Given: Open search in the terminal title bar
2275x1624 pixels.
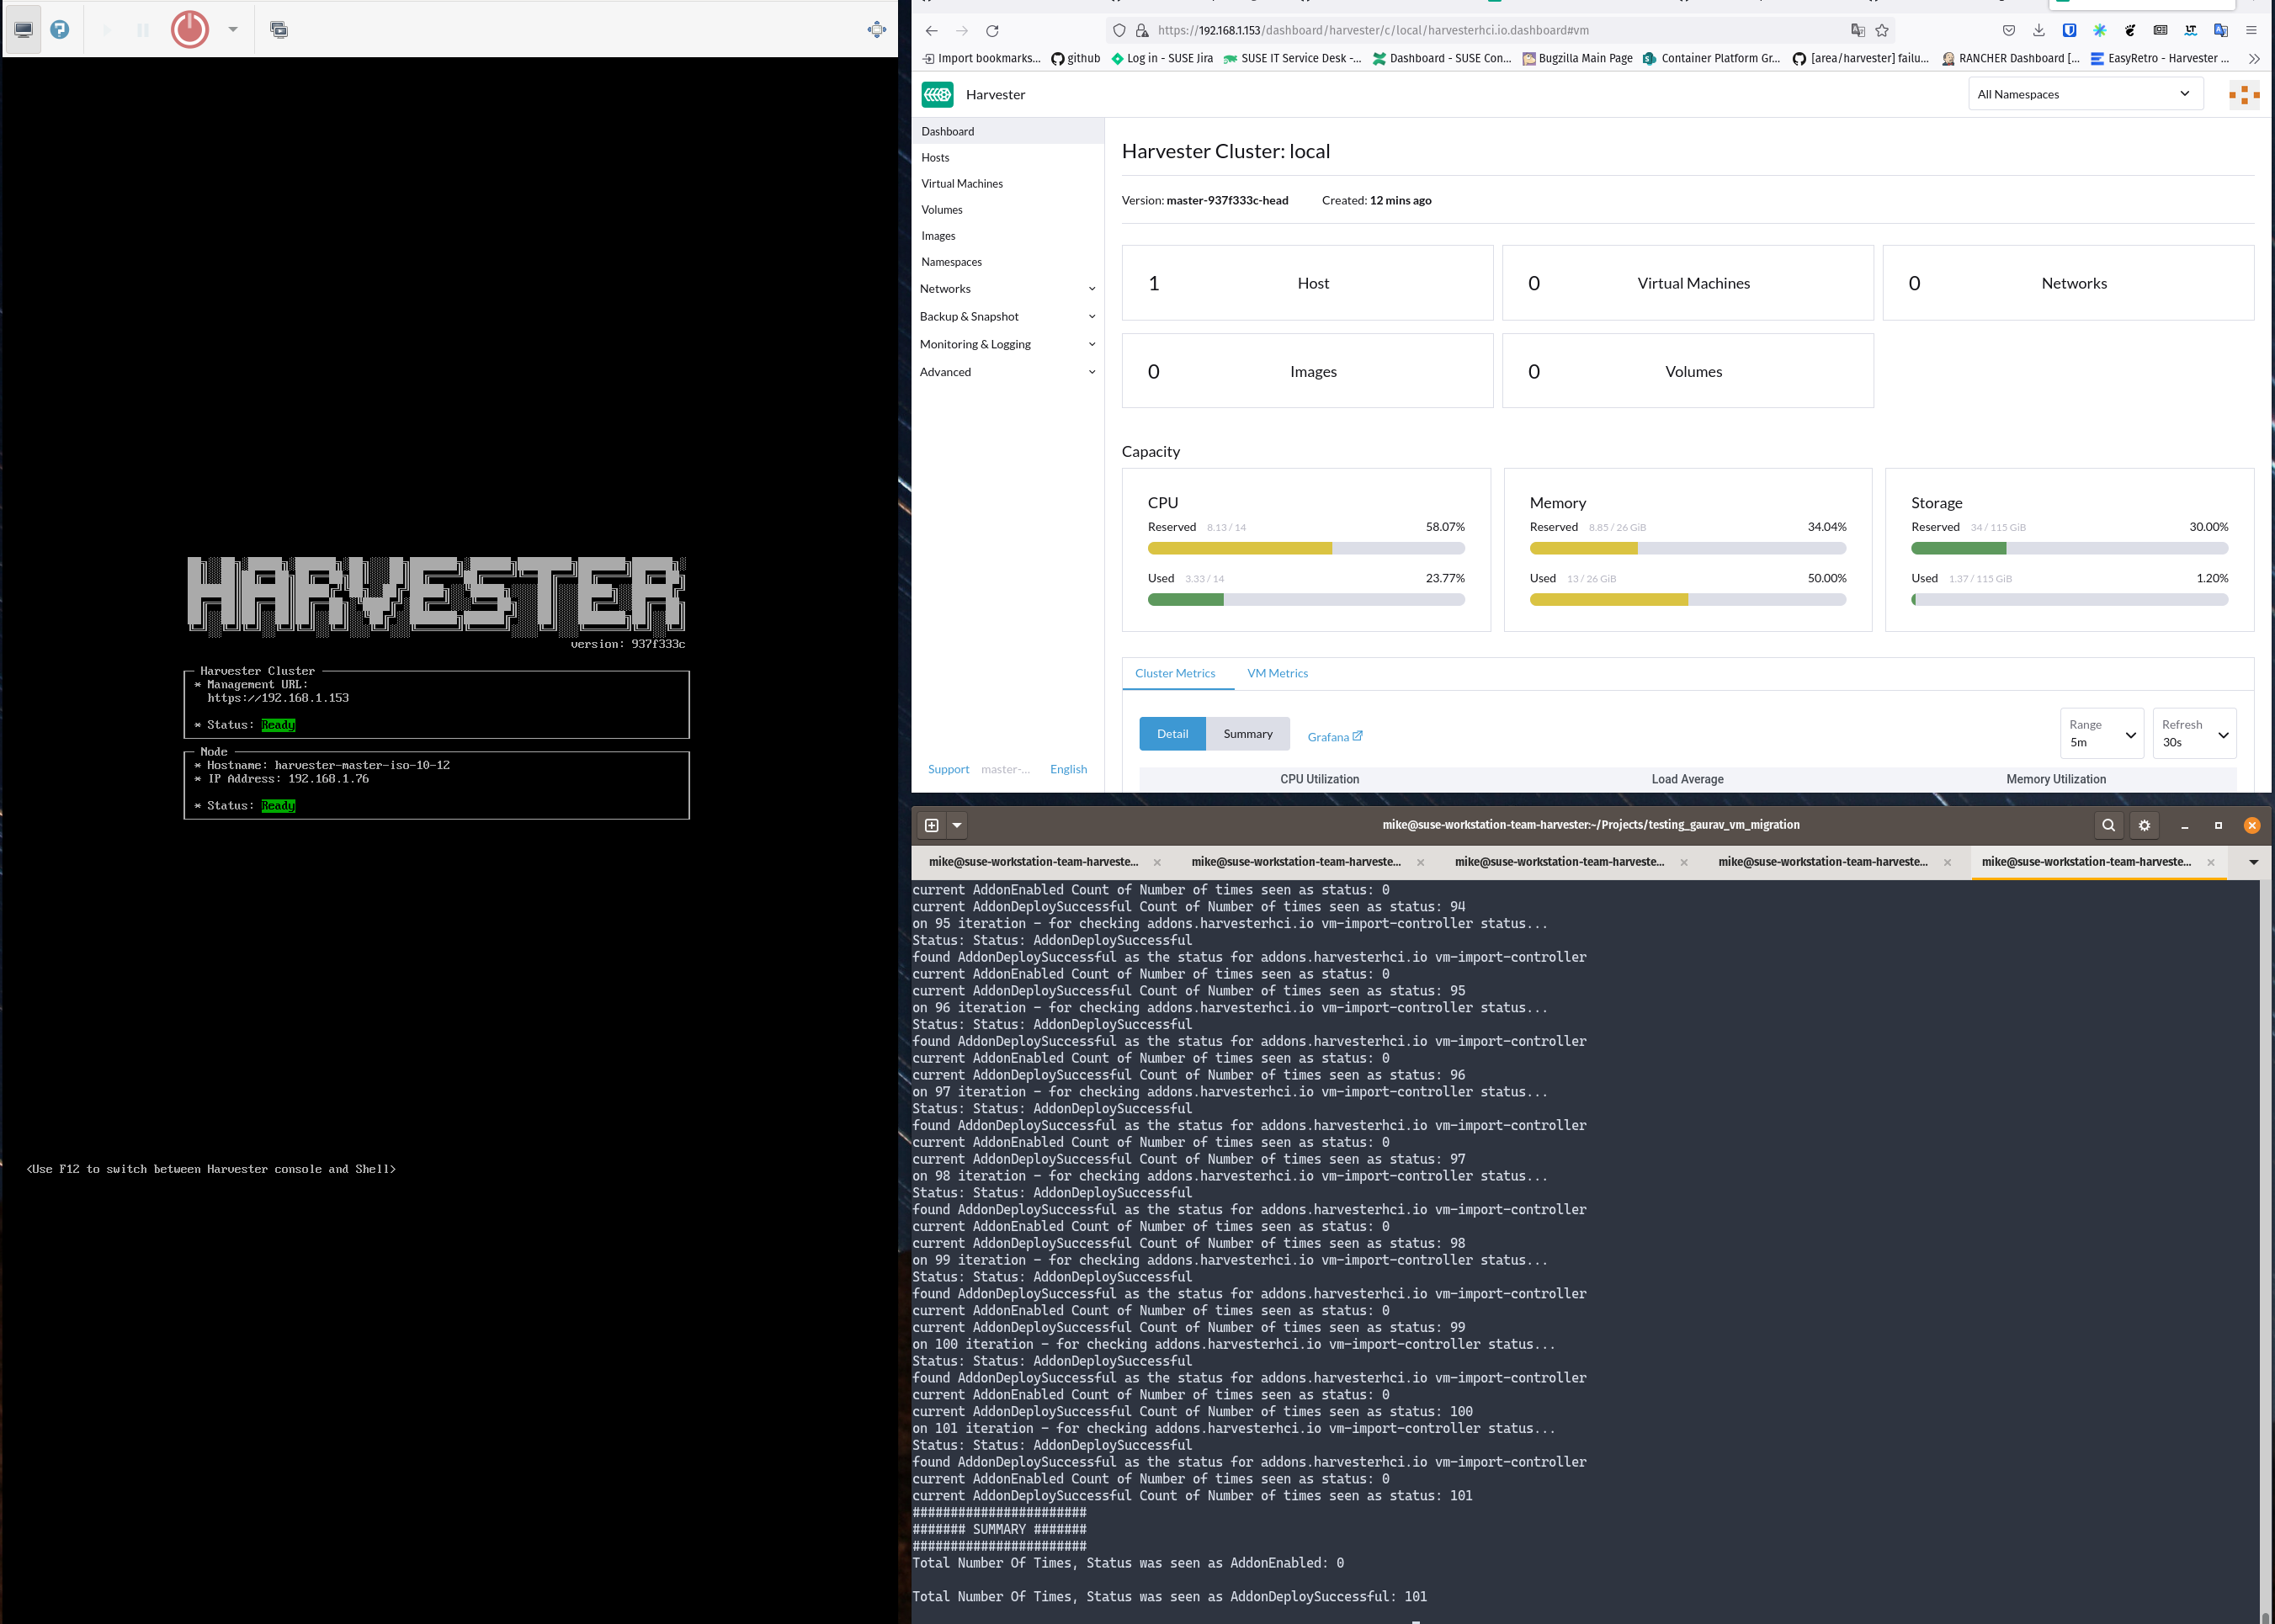Looking at the screenshot, I should 2108,825.
